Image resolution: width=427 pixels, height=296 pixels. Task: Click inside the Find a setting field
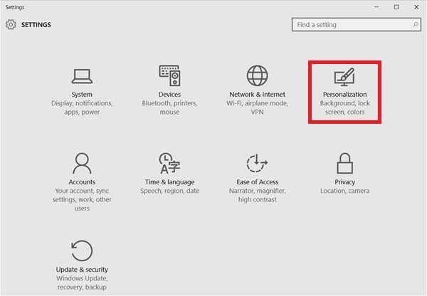pos(357,25)
